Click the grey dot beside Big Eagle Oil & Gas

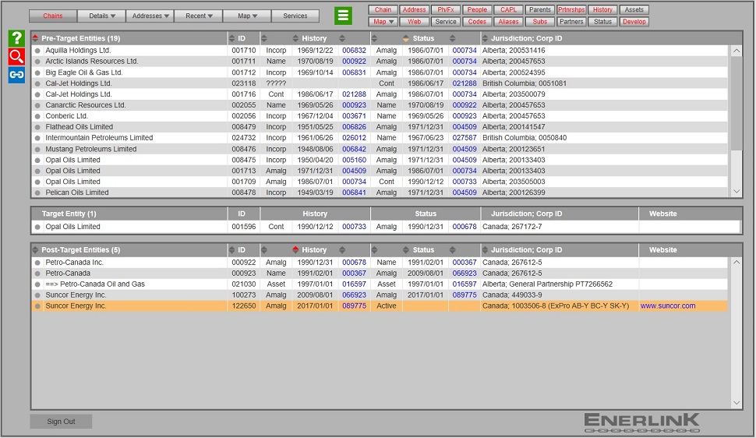tap(37, 72)
